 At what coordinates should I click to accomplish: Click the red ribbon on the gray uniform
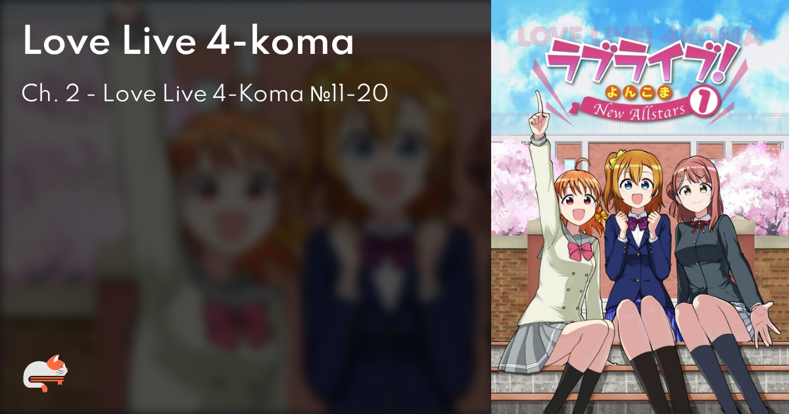(697, 227)
